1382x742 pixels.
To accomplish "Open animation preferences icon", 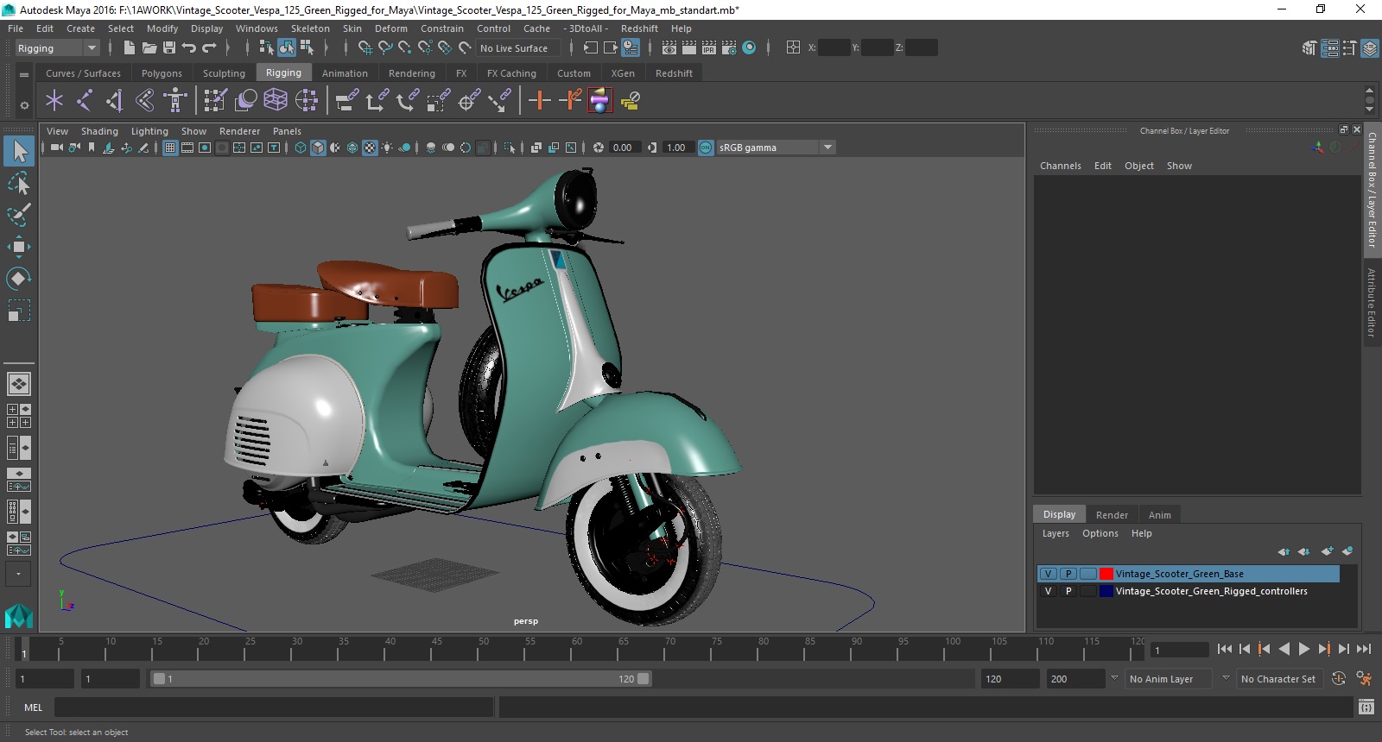I will click(1364, 679).
